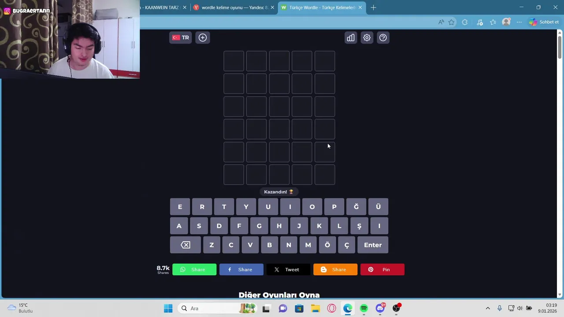
Task: Open Windows Start menu
Action: [x=168, y=309]
